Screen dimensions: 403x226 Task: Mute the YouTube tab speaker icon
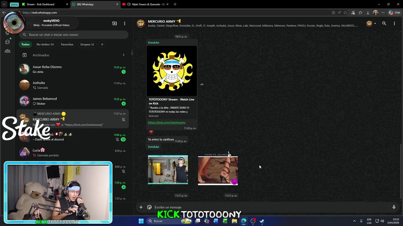click(x=129, y=4)
